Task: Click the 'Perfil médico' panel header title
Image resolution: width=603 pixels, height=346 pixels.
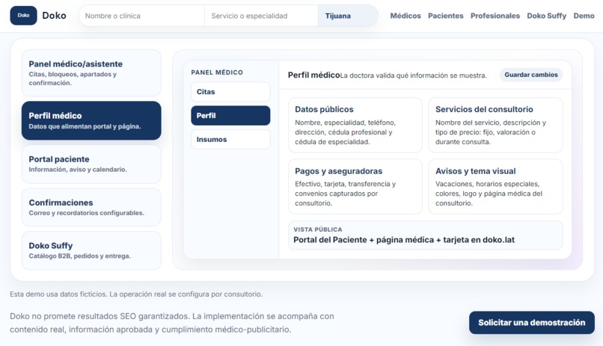Action: (313, 75)
